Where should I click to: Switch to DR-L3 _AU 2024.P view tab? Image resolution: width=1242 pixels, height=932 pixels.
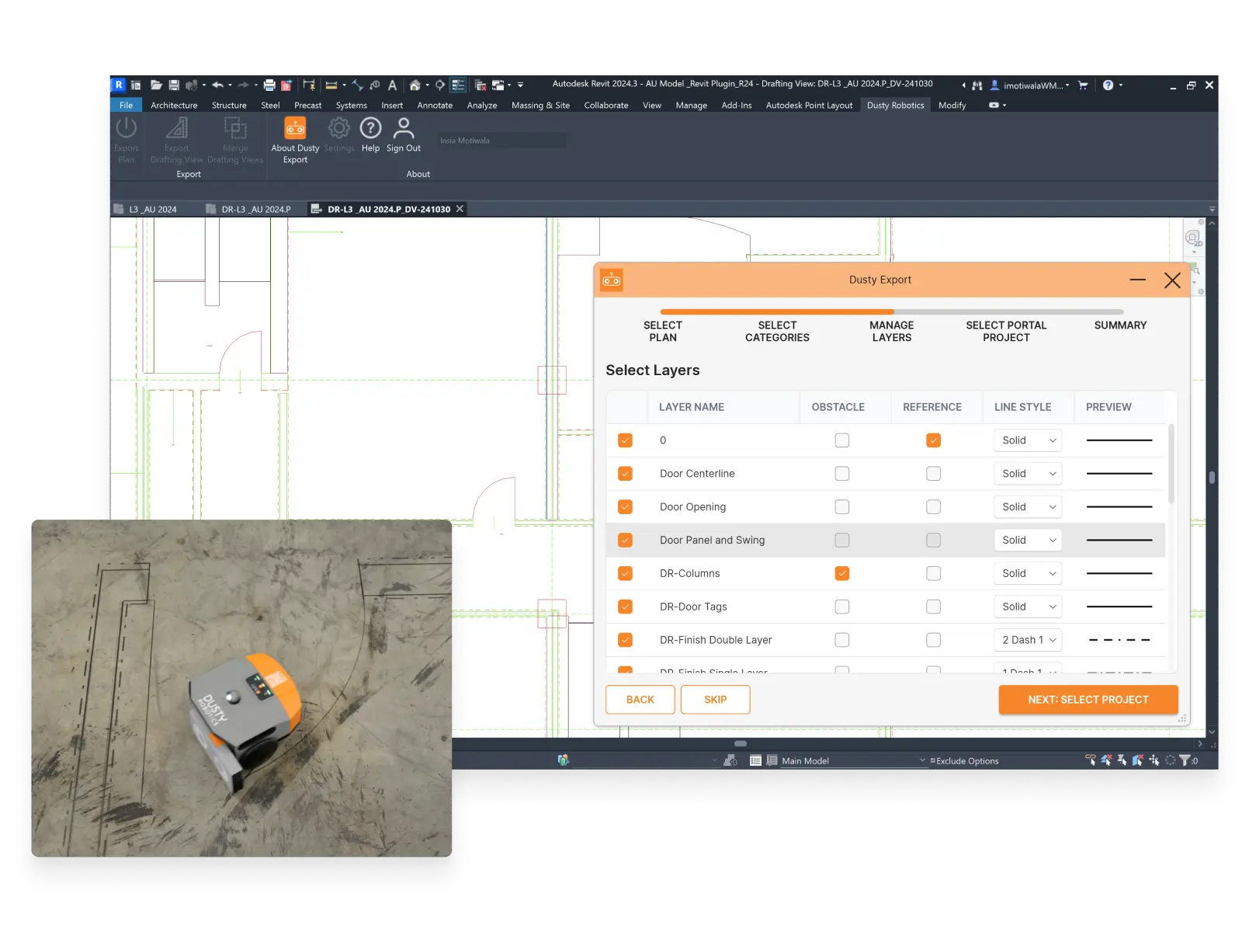pos(249,210)
